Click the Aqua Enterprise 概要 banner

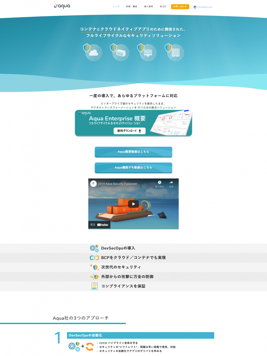click(133, 123)
